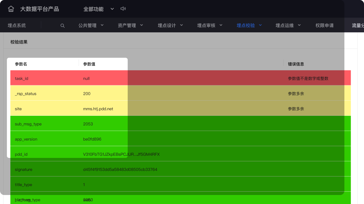Click the truncated pdd_id value V310FbTG1...

(121, 154)
